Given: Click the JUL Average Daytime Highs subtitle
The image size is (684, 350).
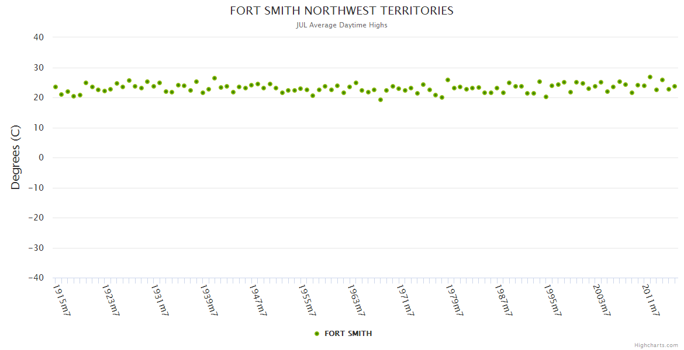Looking at the screenshot, I should point(341,25).
